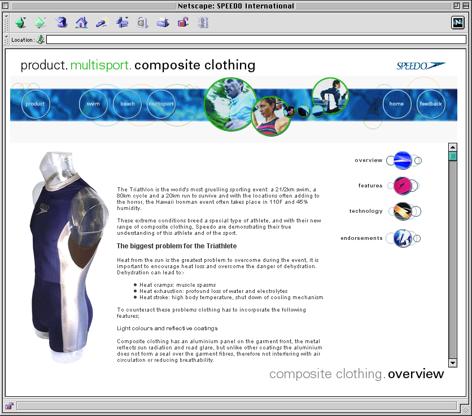Screen dimensions: 472x416
Task: Go to the home bubble link
Action: (397, 104)
